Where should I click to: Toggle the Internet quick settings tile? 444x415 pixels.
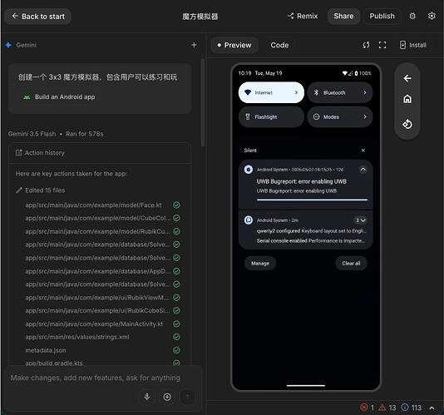pyautogui.click(x=271, y=92)
